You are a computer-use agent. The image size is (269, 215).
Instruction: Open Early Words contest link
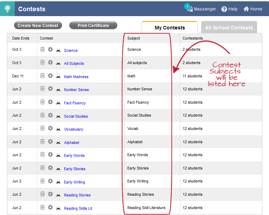point(74,155)
